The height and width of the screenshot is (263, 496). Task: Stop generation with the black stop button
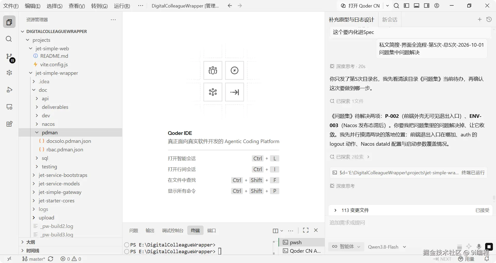coord(489,247)
